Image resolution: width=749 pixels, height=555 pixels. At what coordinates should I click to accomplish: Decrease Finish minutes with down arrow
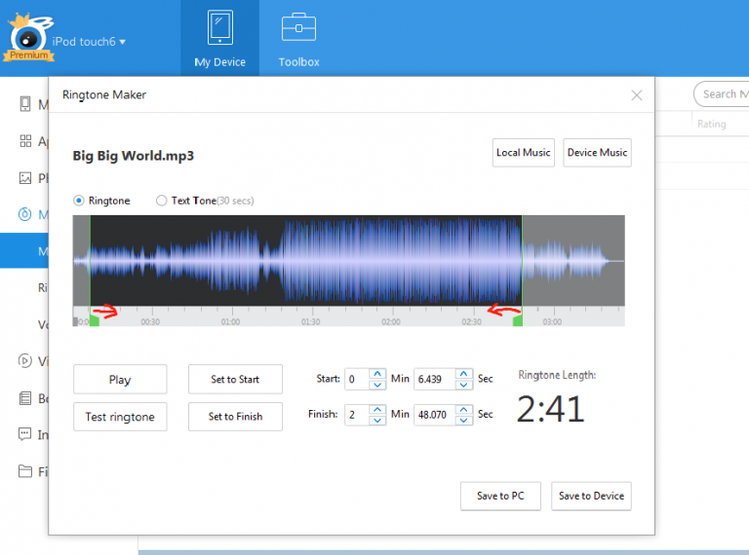click(377, 420)
